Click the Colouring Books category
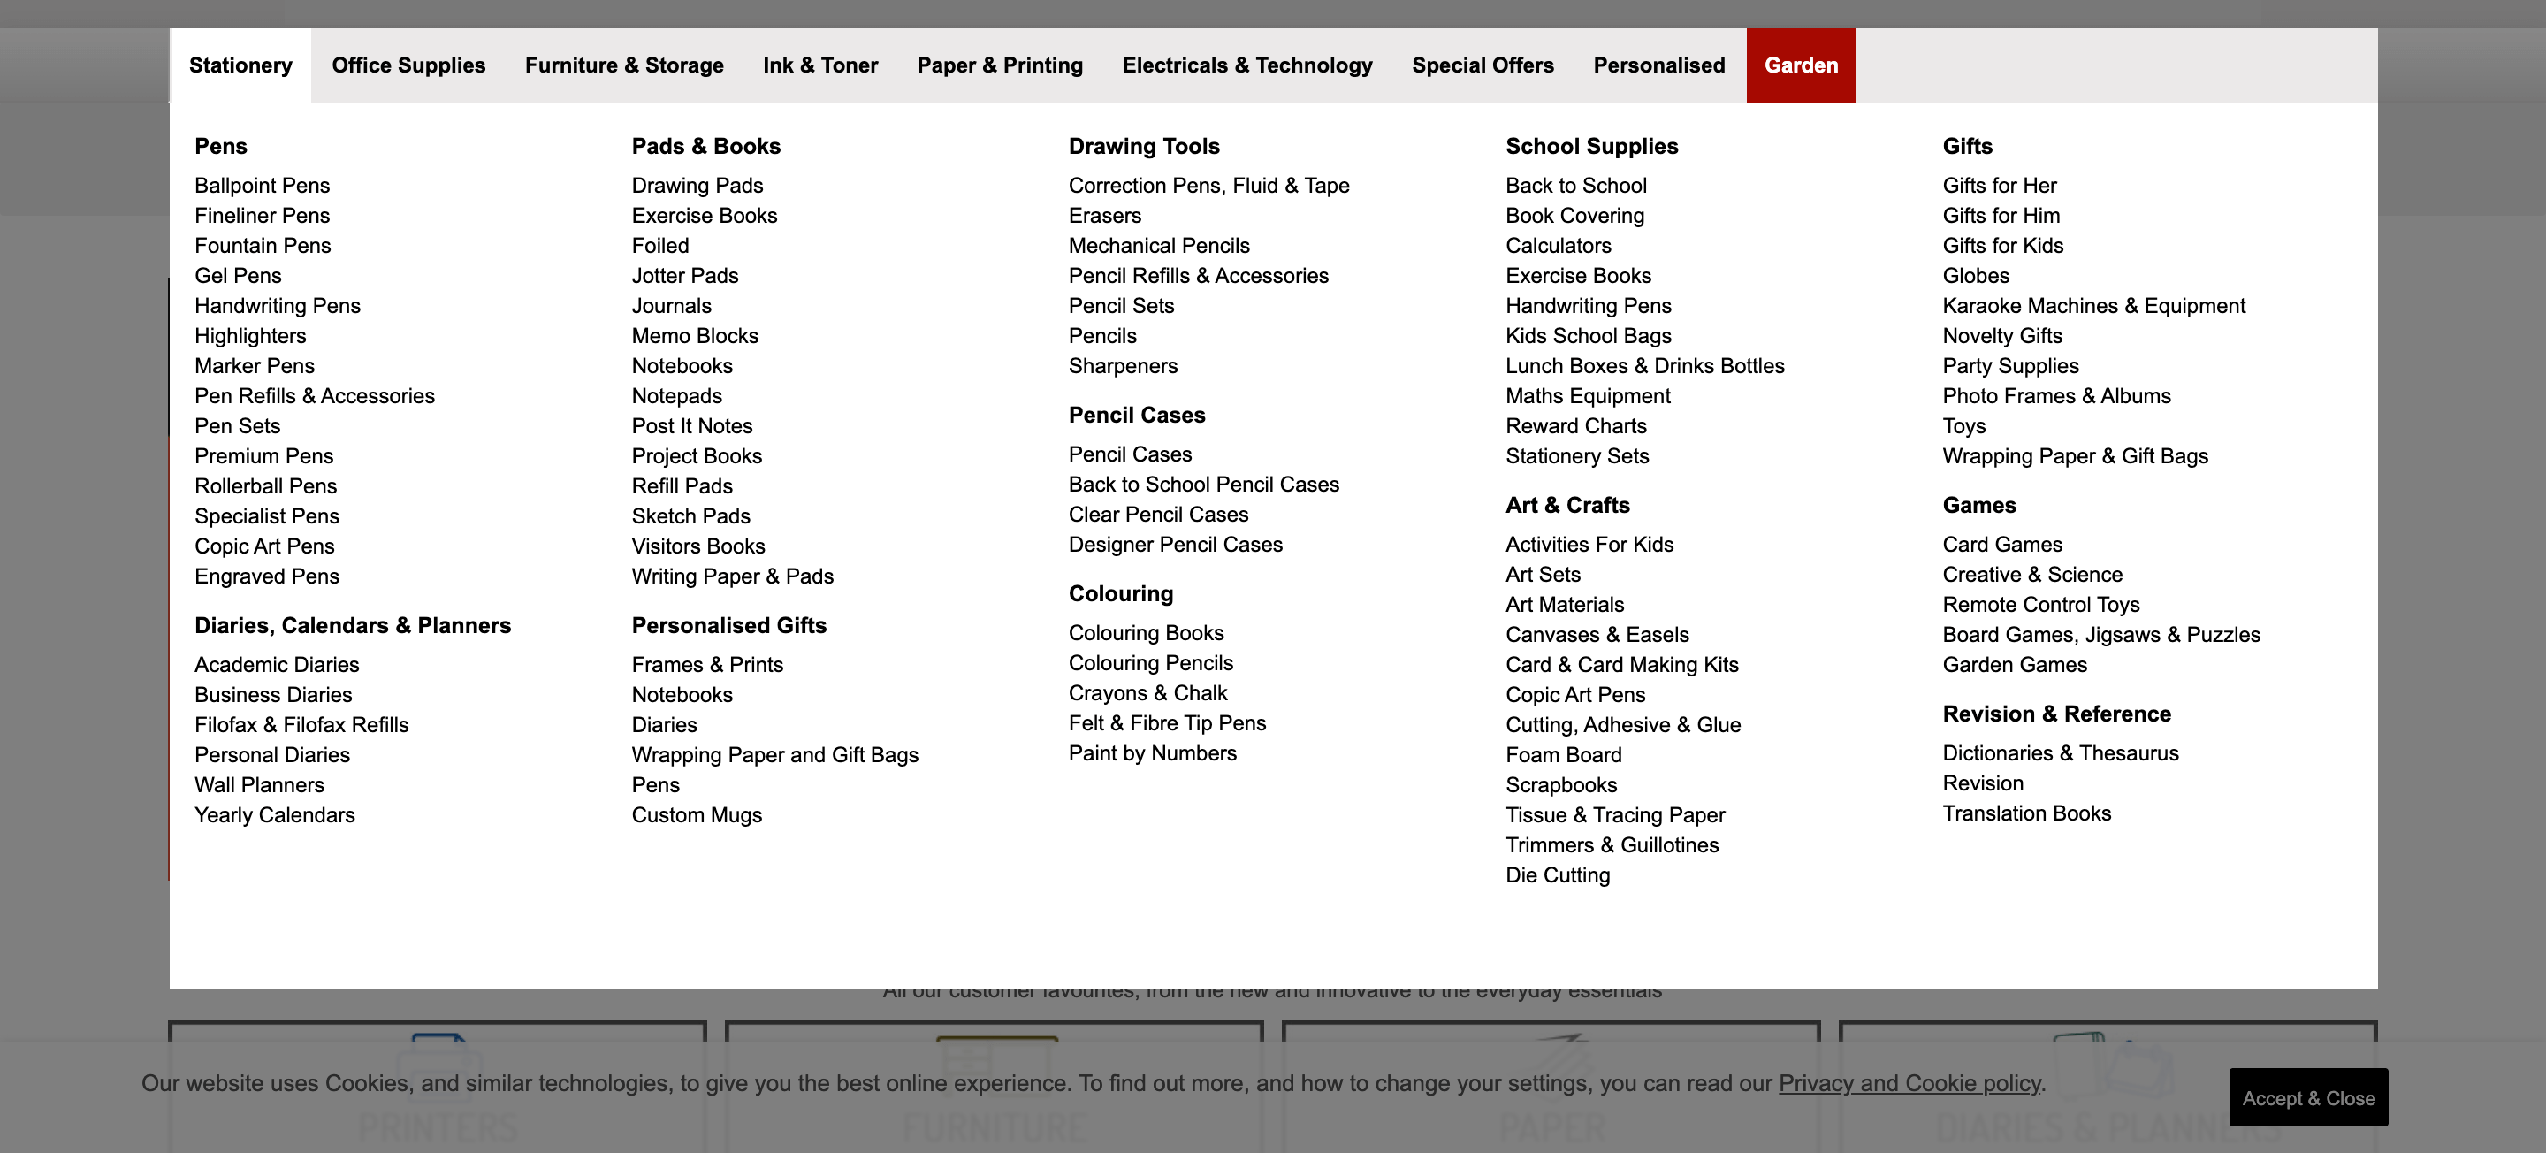The width and height of the screenshot is (2546, 1153). pos(1147,631)
